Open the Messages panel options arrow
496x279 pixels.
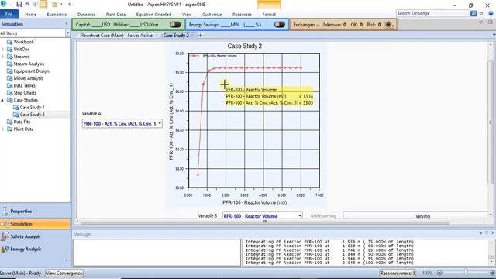coord(480,233)
